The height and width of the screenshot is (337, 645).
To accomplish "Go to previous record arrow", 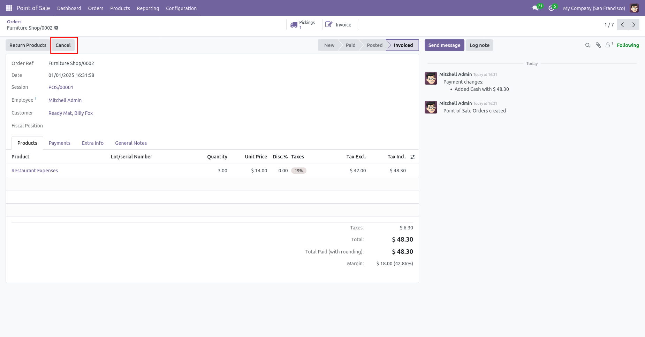I will coord(622,25).
